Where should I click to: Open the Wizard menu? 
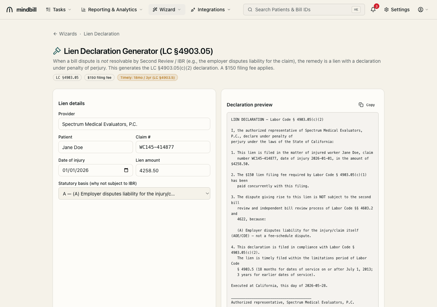point(167,10)
